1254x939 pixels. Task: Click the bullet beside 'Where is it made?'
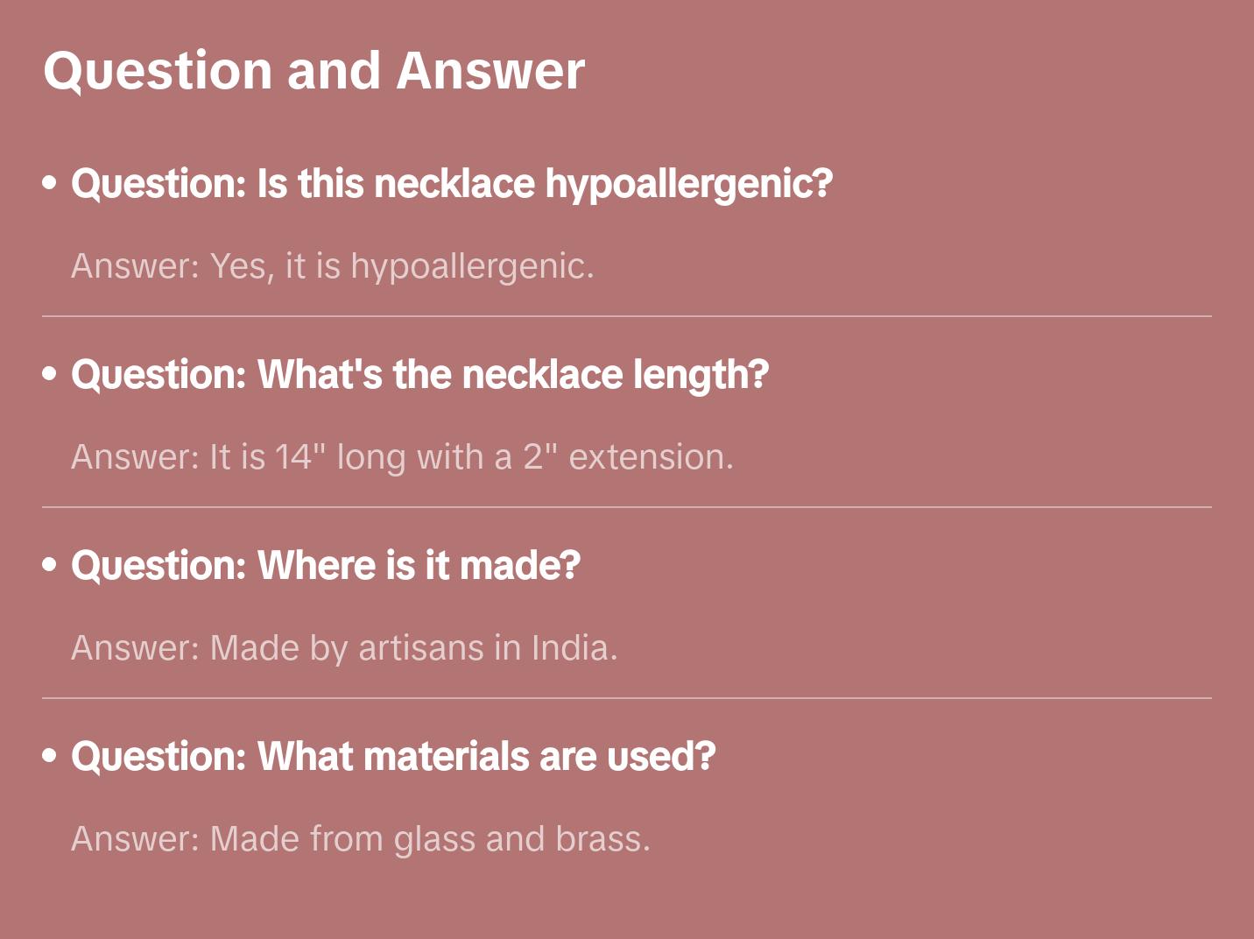[x=50, y=565]
